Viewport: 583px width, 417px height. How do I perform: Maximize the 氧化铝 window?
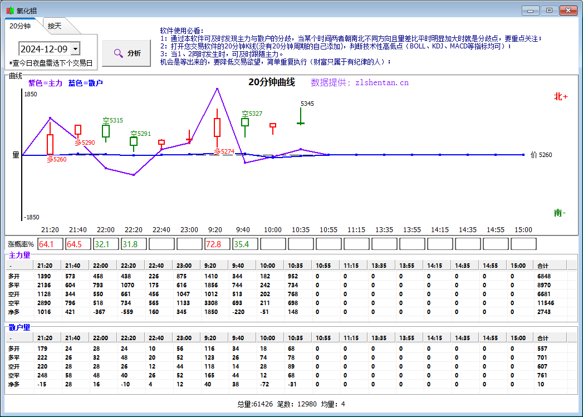549,10
